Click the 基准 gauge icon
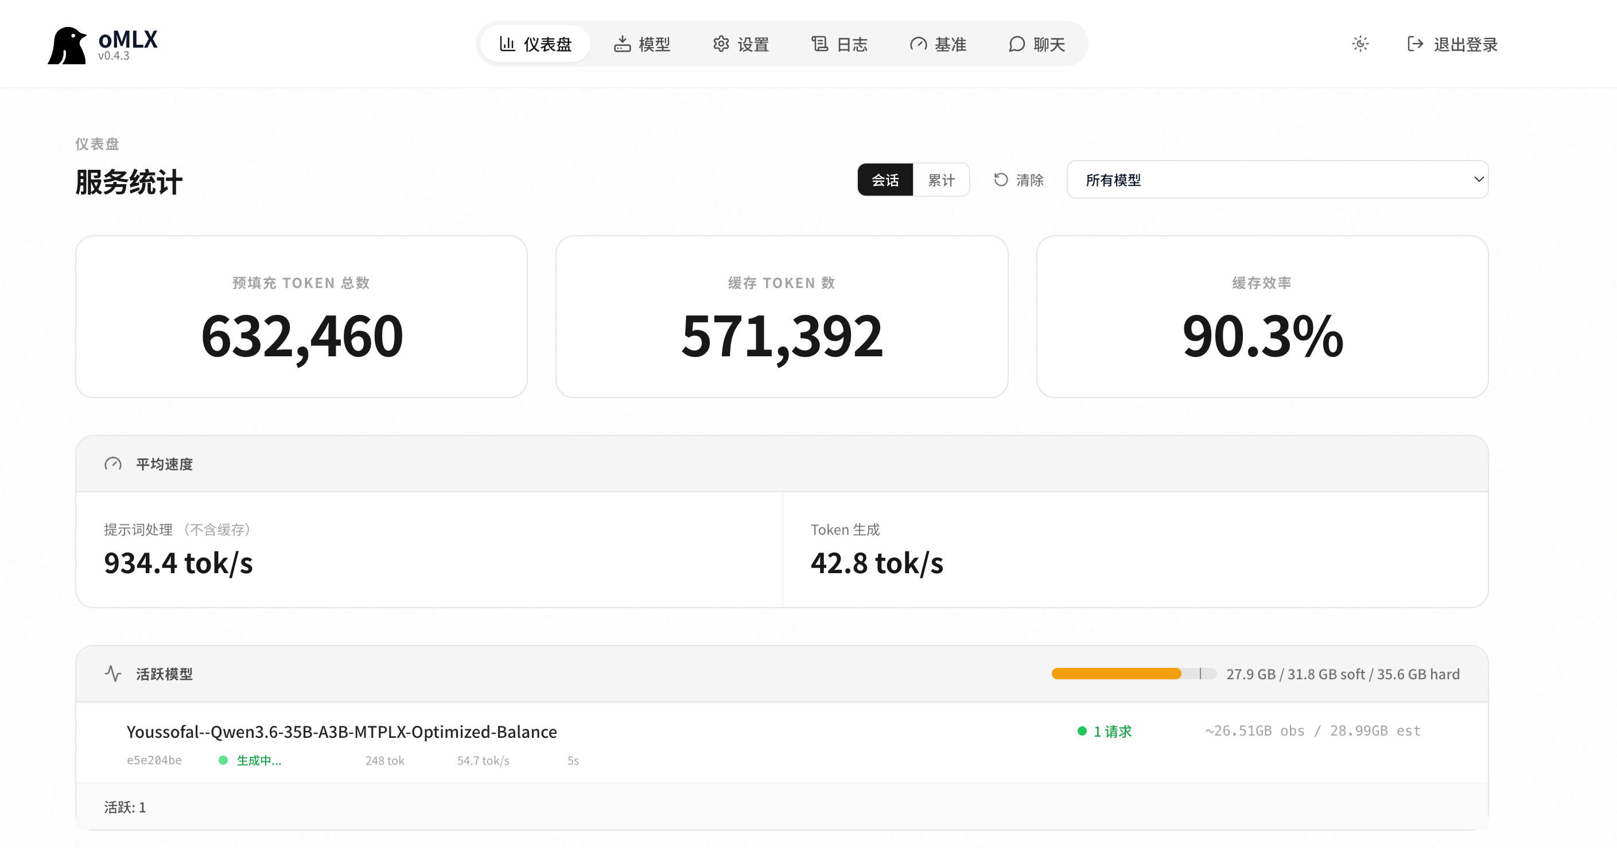Viewport: 1617px width, 848px height. (x=918, y=44)
